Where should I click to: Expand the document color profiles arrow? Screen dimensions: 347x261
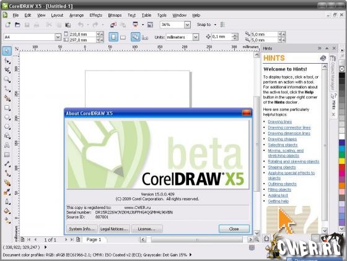(x=191, y=255)
